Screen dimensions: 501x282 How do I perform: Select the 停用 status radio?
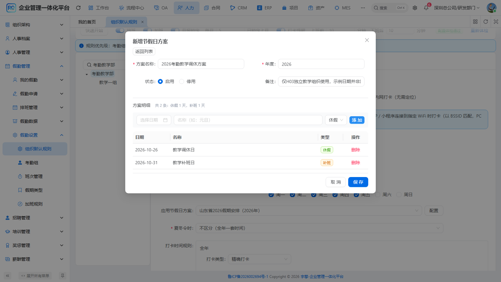(182, 81)
